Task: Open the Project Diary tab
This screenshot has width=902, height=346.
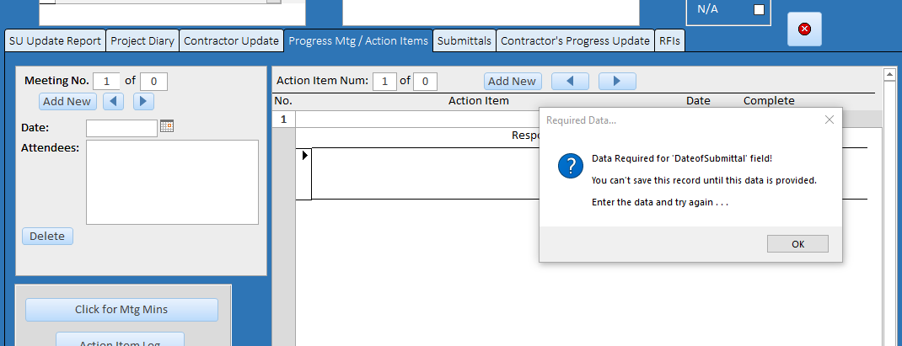Action: 142,40
